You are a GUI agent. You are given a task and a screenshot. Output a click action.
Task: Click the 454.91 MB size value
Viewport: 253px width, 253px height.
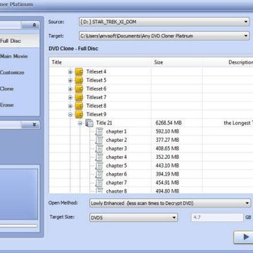(167, 183)
